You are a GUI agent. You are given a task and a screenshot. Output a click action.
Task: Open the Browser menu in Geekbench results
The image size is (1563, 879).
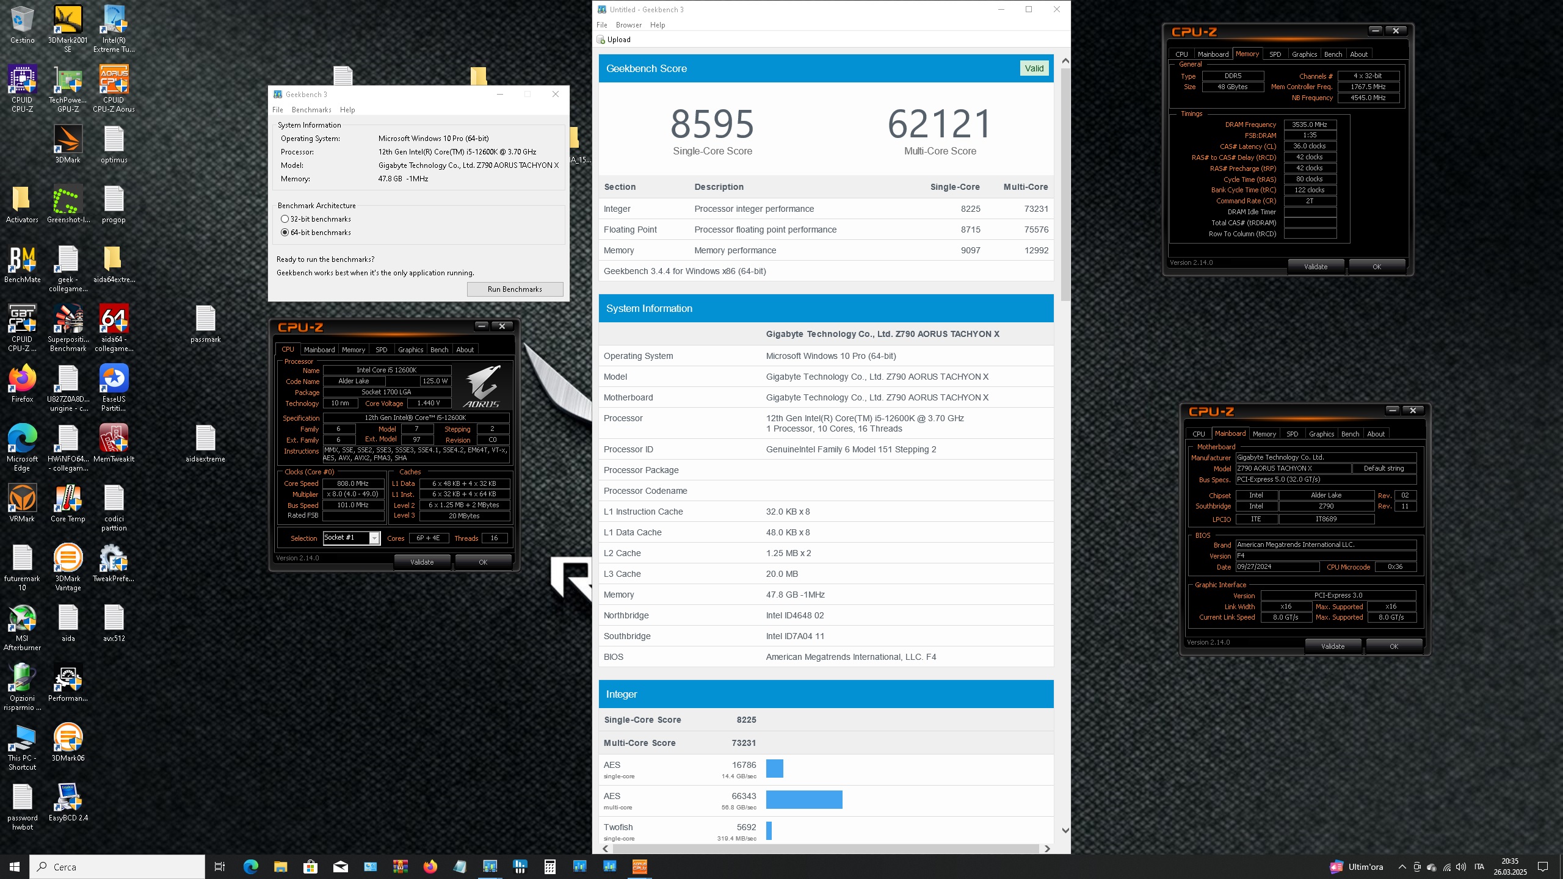(628, 25)
